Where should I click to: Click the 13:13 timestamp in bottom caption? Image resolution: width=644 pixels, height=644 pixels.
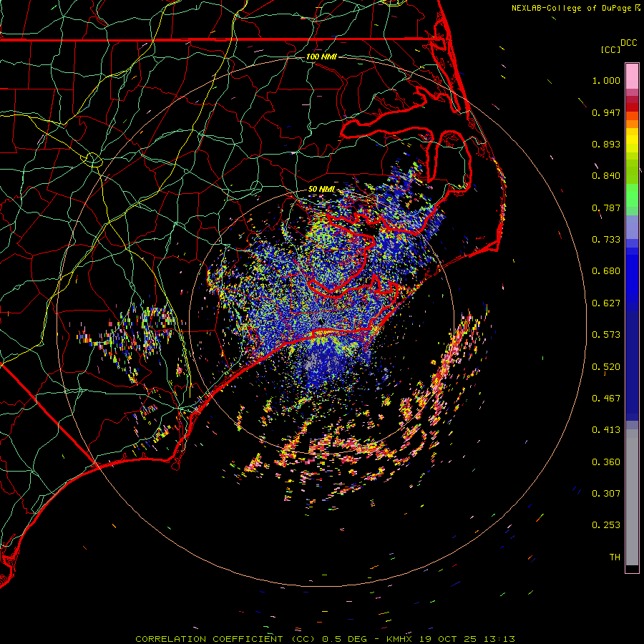[499, 639]
